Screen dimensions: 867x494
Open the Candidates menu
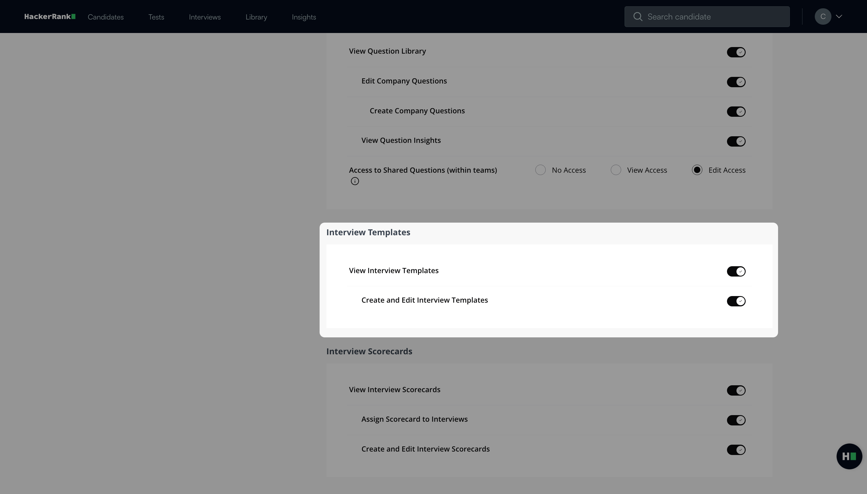(106, 17)
